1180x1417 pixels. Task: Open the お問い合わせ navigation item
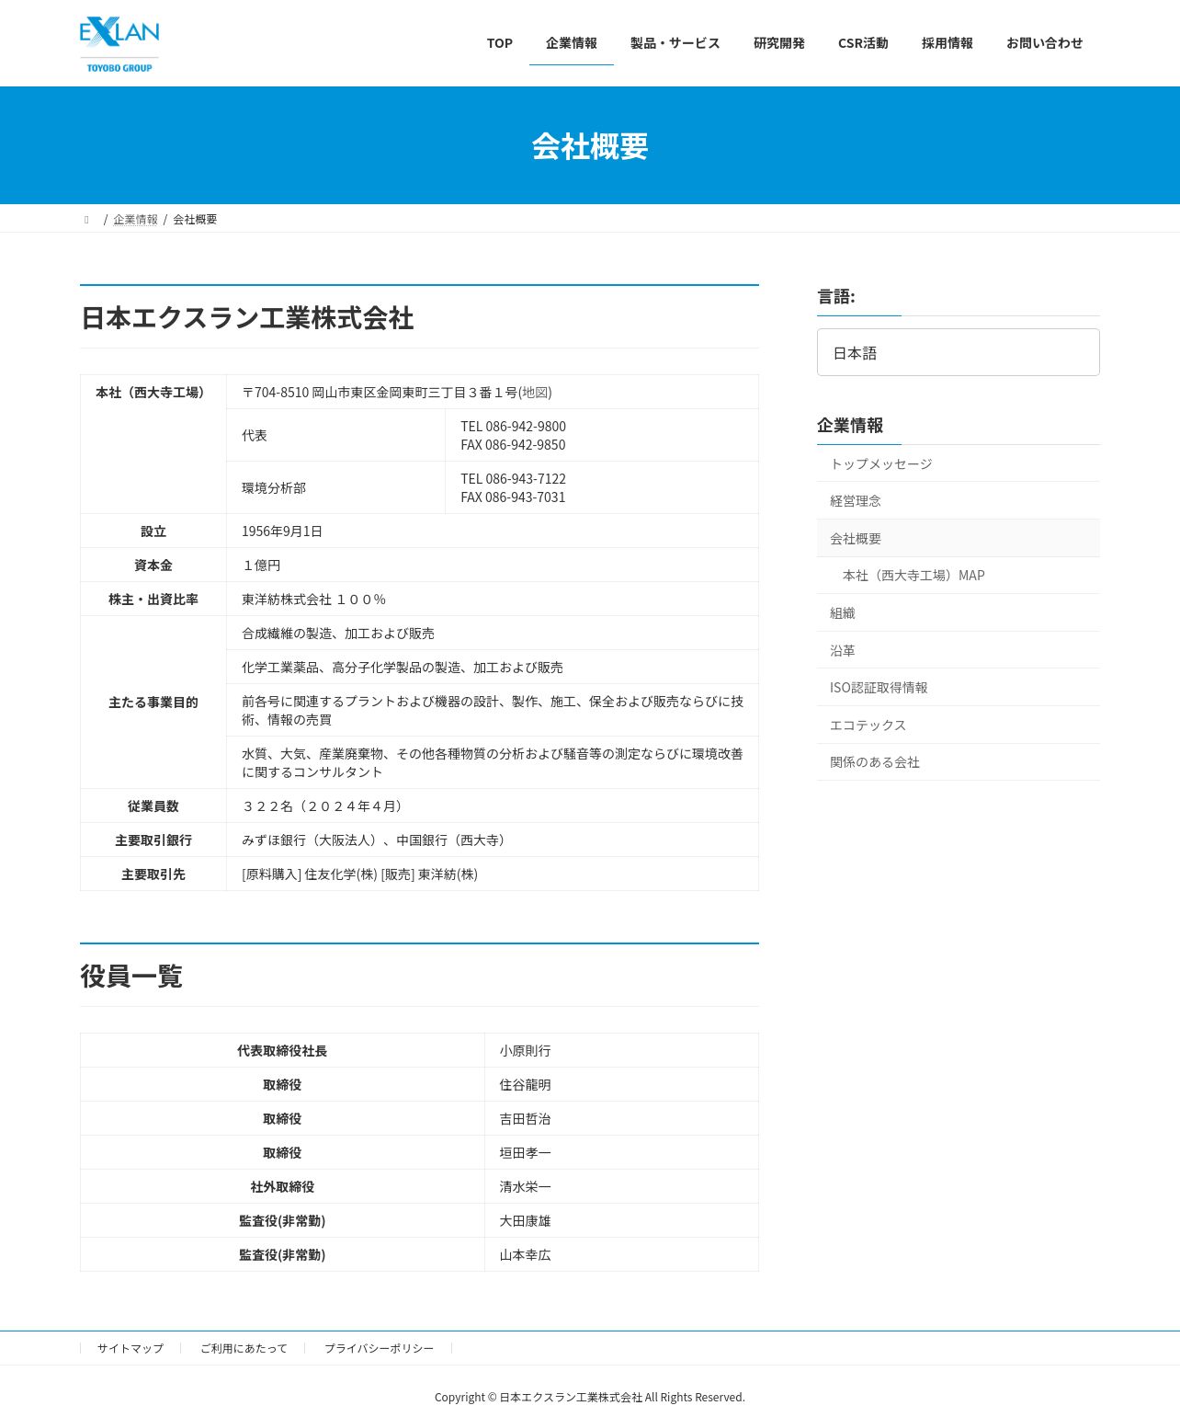1045,43
